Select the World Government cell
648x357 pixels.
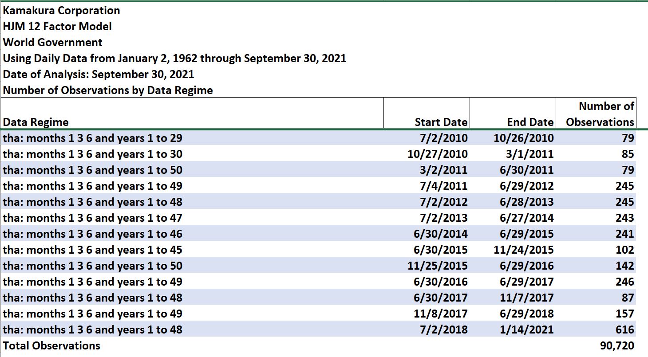[x=52, y=42]
